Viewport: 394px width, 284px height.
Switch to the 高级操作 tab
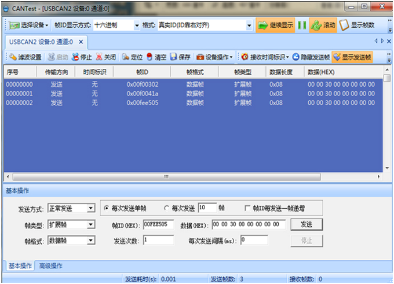[x=50, y=266]
